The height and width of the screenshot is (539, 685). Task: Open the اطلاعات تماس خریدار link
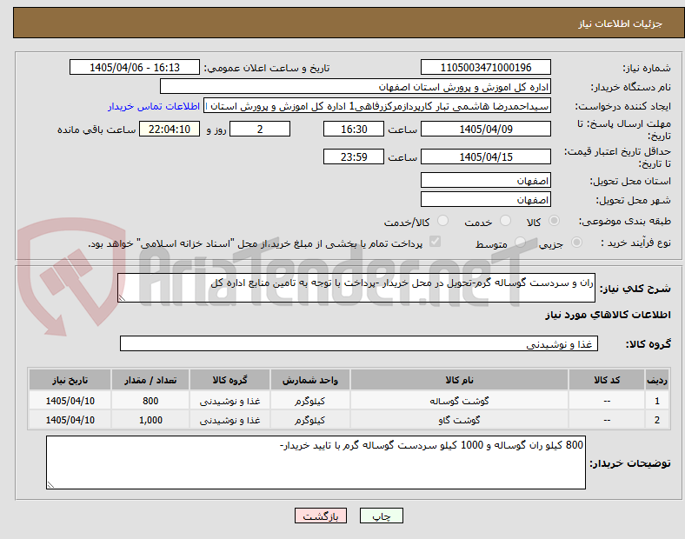tap(154, 106)
